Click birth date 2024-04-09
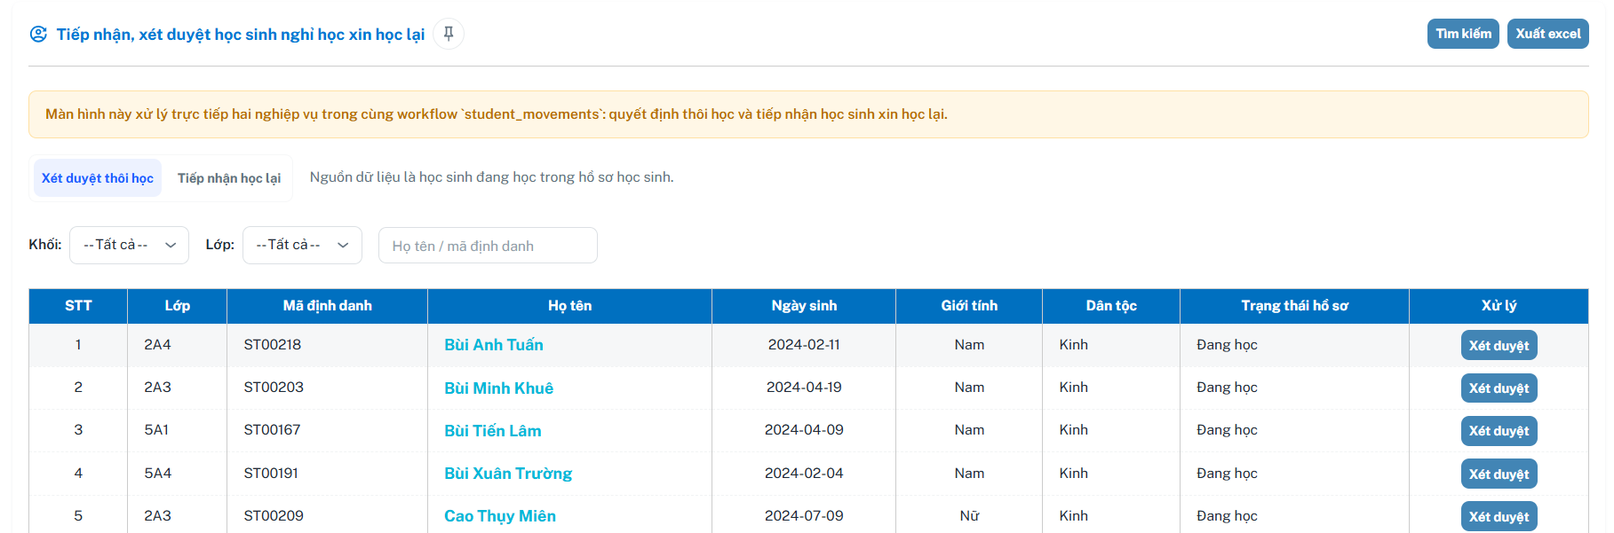This screenshot has width=1614, height=533. point(804,429)
